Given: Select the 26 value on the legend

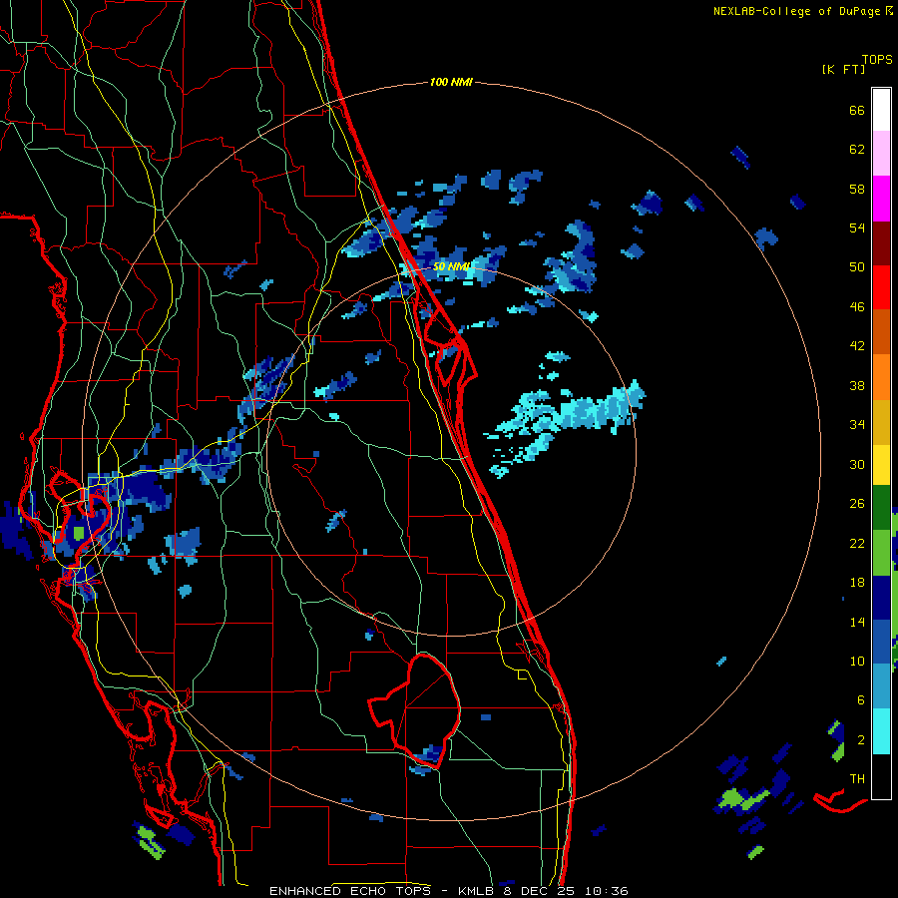Looking at the screenshot, I should (857, 504).
